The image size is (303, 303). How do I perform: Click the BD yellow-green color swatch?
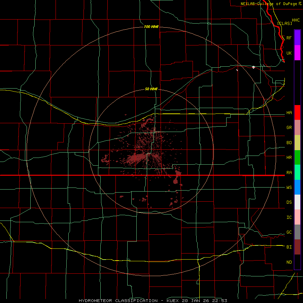tap(297, 142)
